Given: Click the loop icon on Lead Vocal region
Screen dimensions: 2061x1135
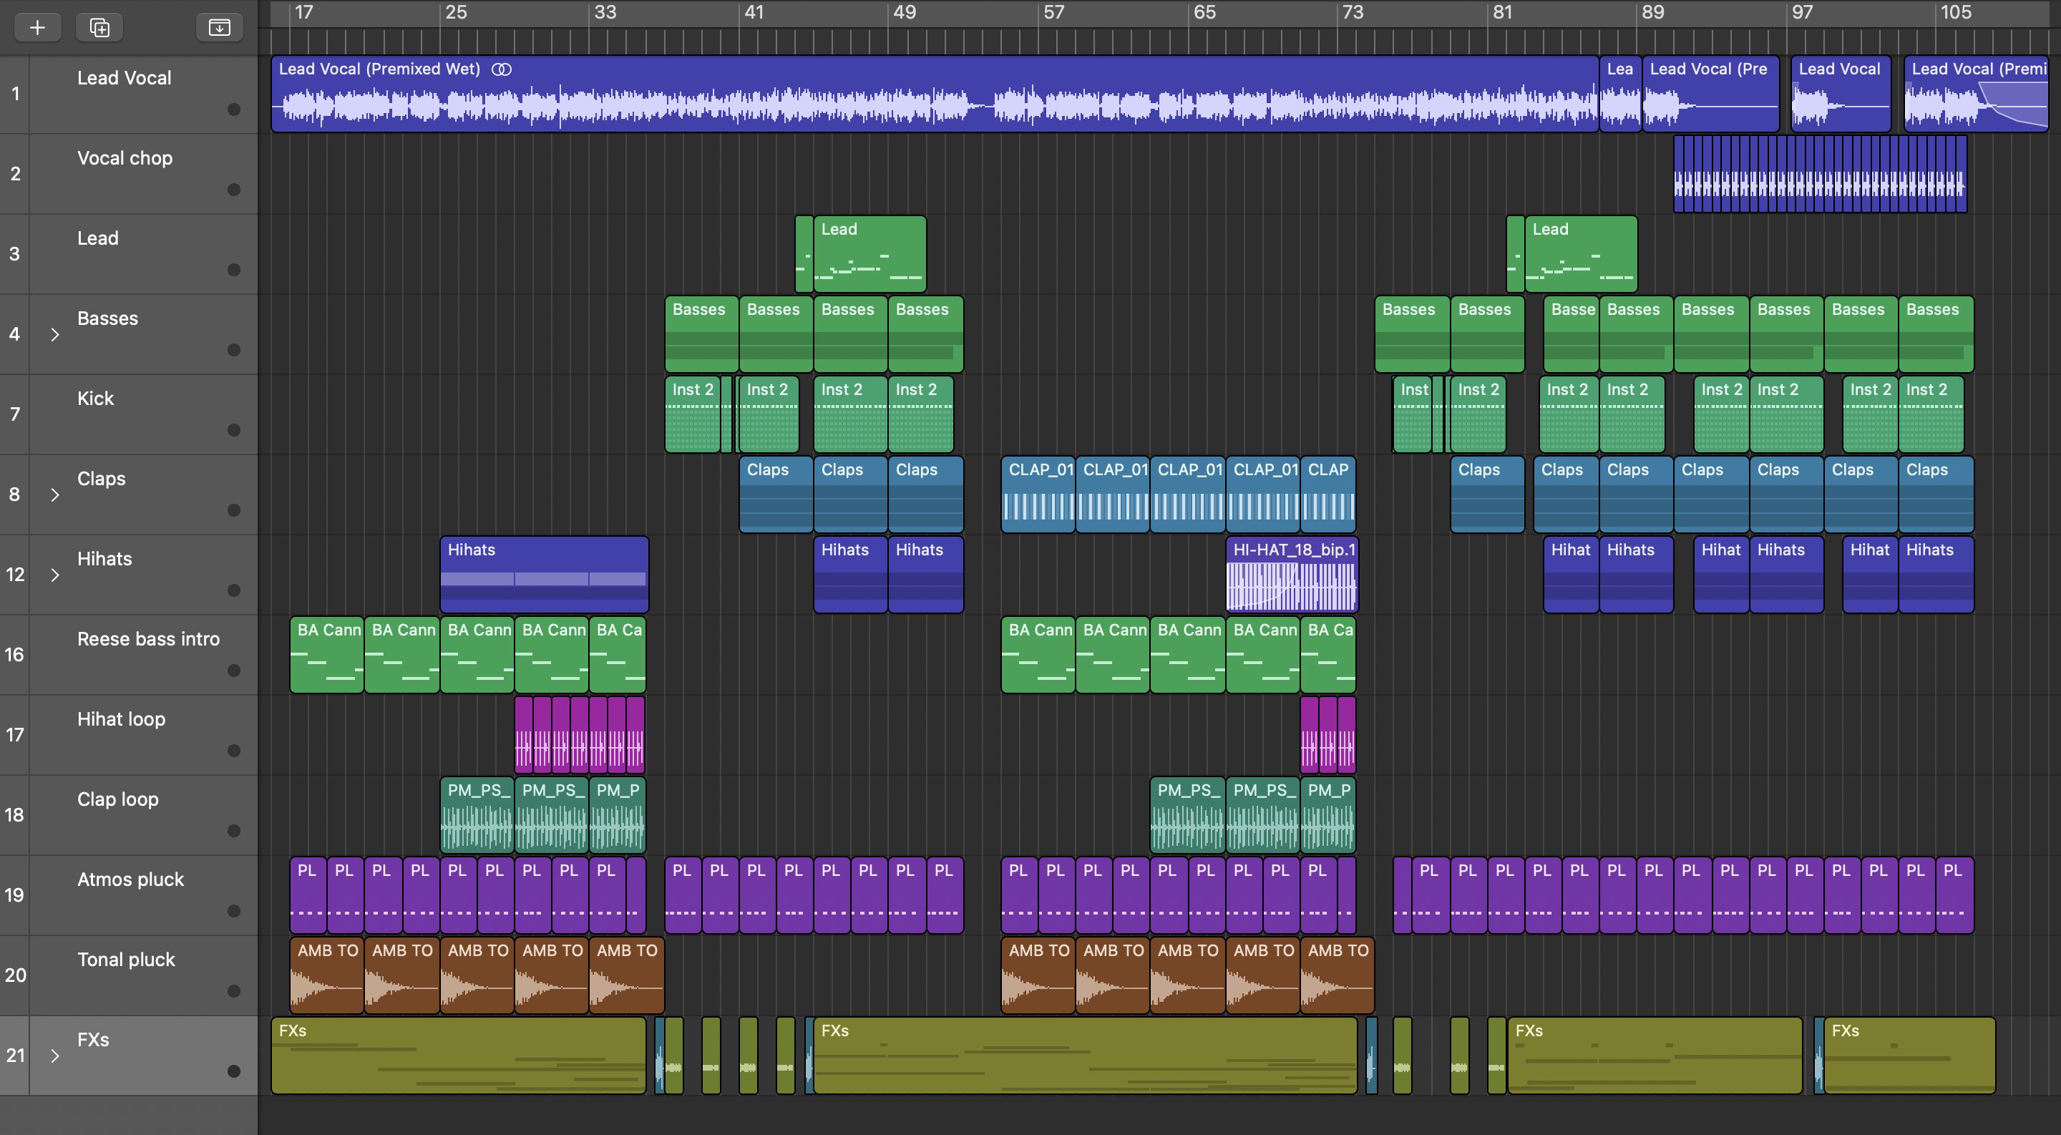Looking at the screenshot, I should (502, 69).
